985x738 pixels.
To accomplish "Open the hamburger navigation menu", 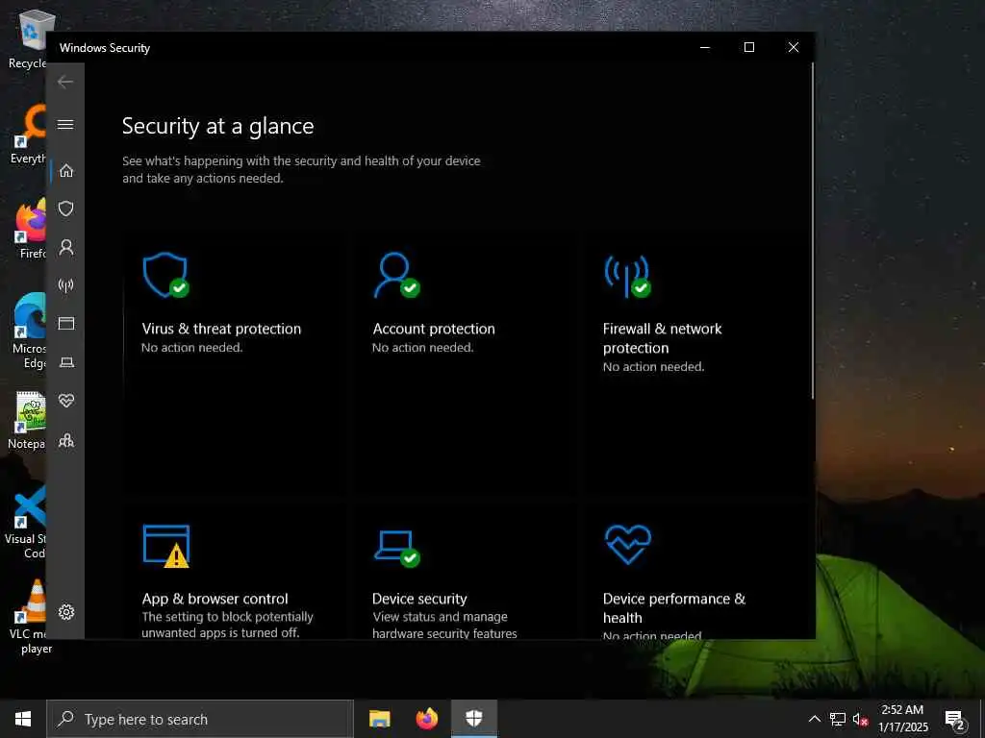I will click(65, 124).
